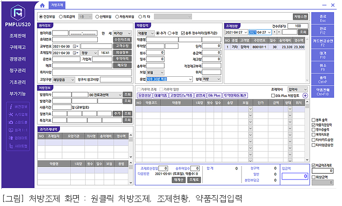This screenshot has height=206, width=342.
Task: Click 환자이름 name input field
Action: coord(60,33)
